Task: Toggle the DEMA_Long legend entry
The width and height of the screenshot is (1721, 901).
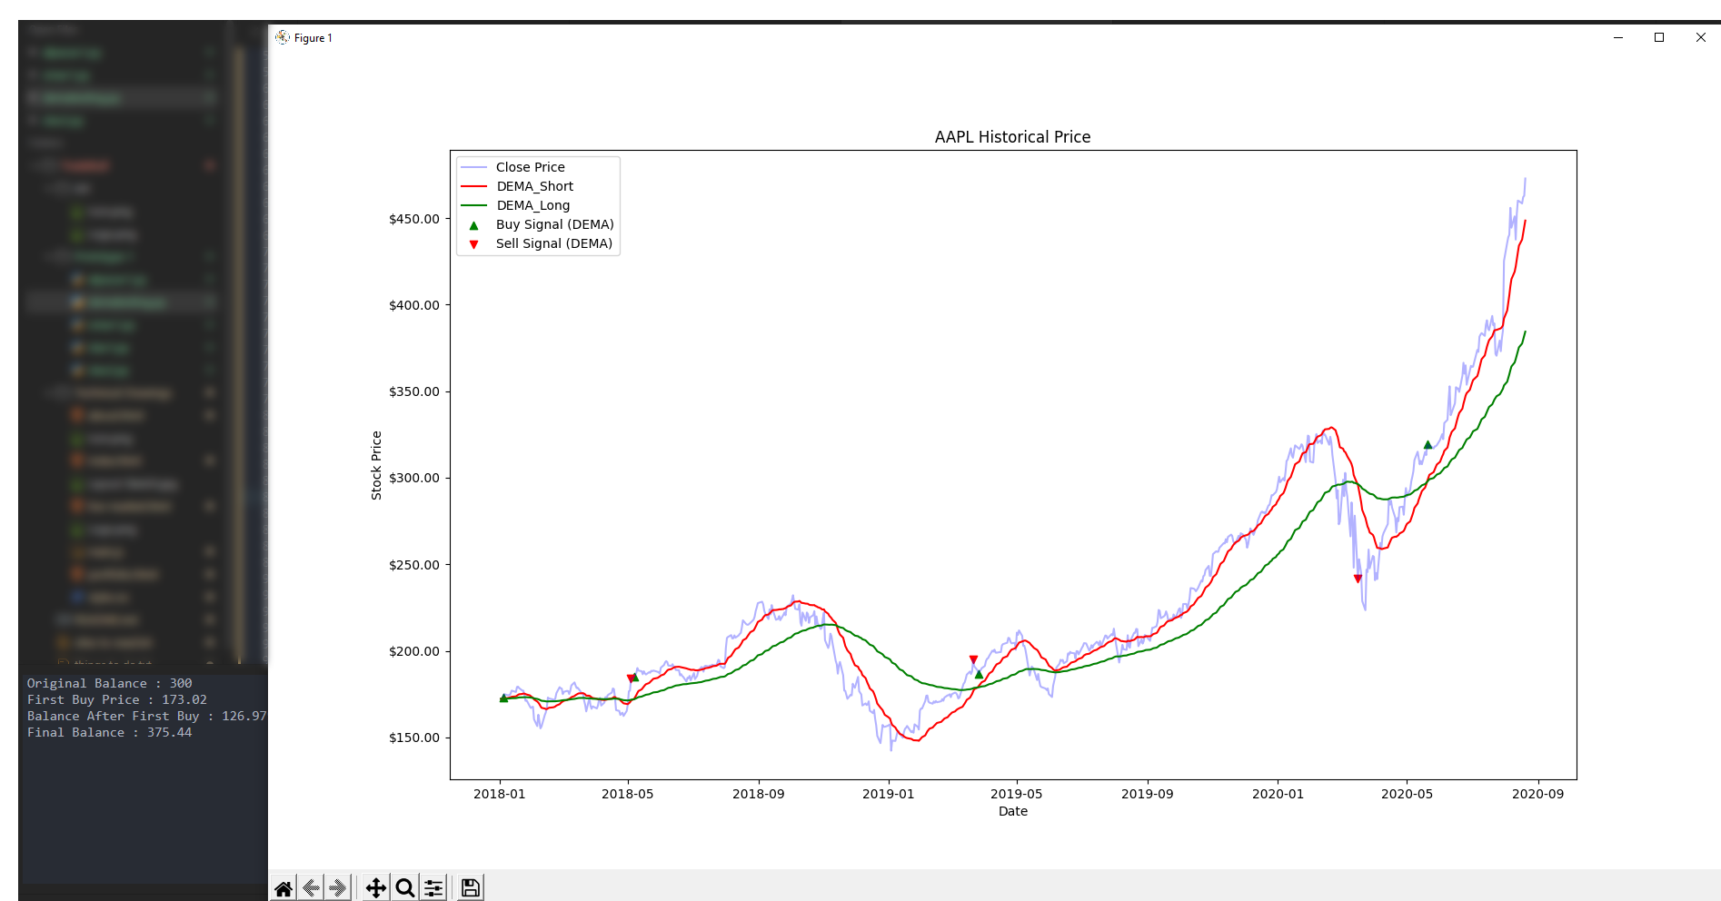Action: [533, 204]
